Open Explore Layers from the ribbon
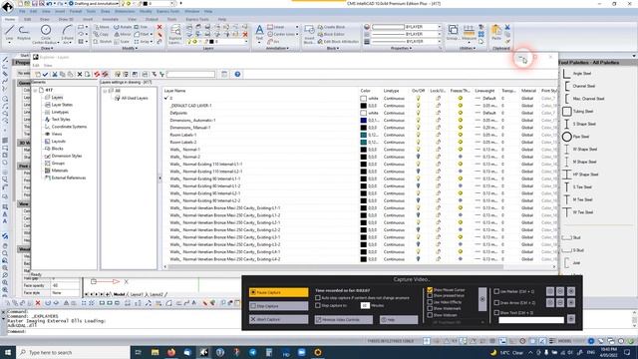The image size is (638, 359). click(x=175, y=34)
